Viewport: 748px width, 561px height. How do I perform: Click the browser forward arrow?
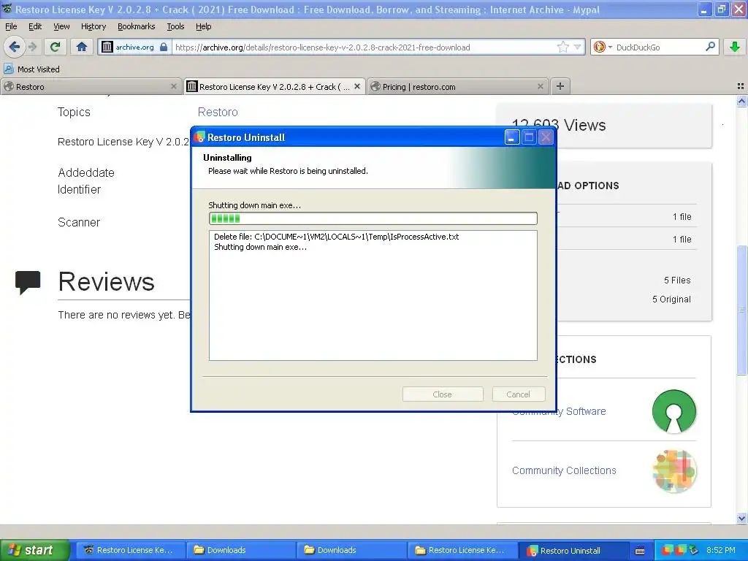[32, 47]
